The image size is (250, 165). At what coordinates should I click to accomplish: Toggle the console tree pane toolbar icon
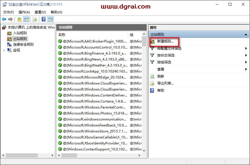pos(26,19)
